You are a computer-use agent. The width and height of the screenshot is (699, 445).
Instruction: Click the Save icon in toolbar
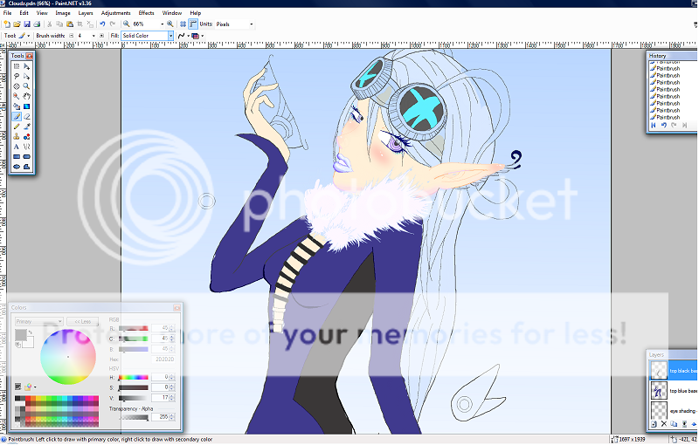pyautogui.click(x=26, y=24)
